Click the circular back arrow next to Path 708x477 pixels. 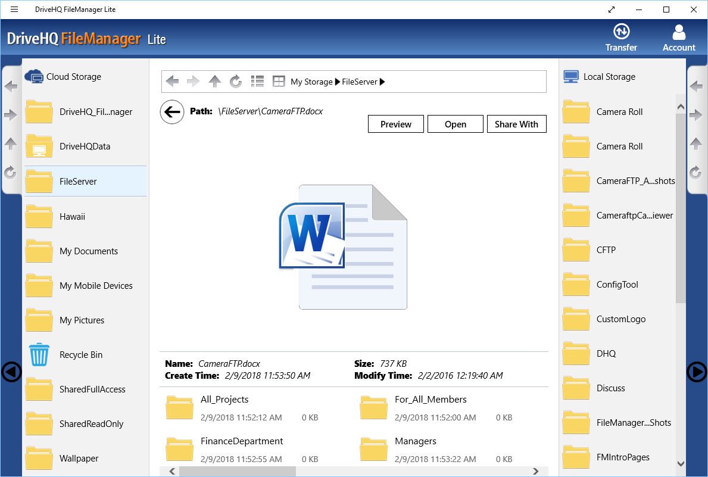[171, 111]
